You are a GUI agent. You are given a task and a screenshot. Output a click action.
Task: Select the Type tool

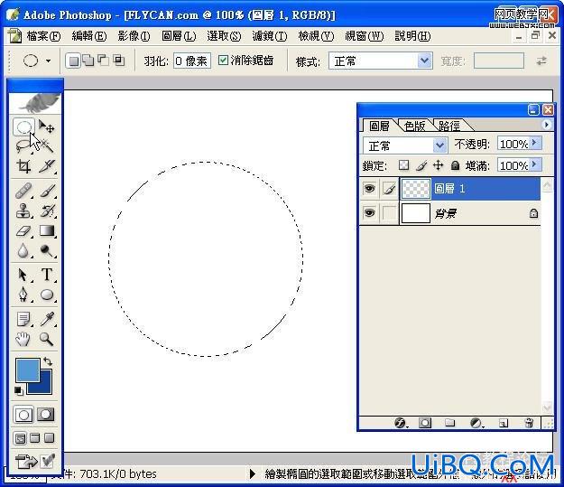(47, 275)
